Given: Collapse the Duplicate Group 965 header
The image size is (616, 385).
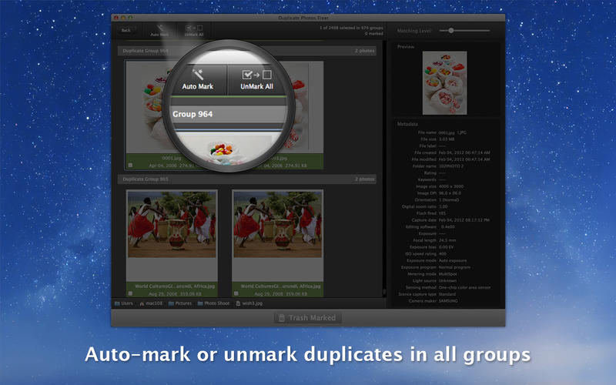Looking at the screenshot, I should pos(246,179).
